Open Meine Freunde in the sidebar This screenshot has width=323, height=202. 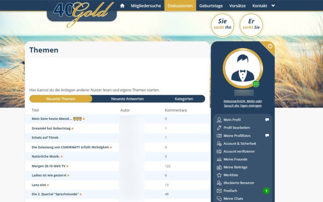point(235,159)
